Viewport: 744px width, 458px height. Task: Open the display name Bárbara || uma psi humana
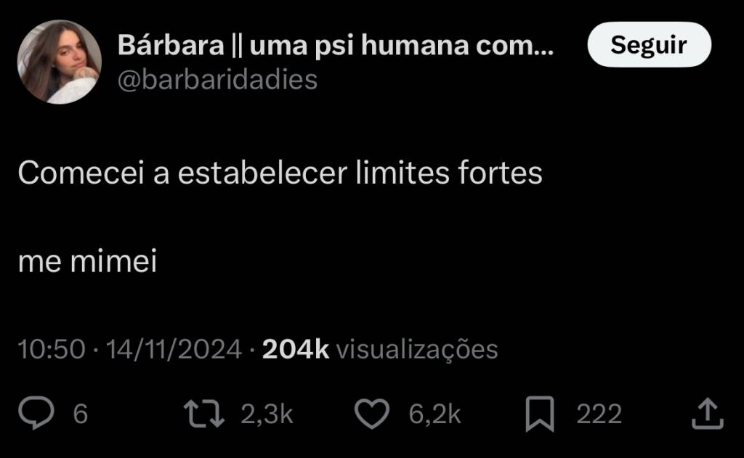[335, 45]
